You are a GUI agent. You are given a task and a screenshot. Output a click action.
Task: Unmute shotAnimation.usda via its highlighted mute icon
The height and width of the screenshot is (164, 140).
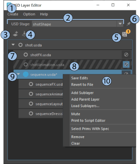(x=126, y=64)
